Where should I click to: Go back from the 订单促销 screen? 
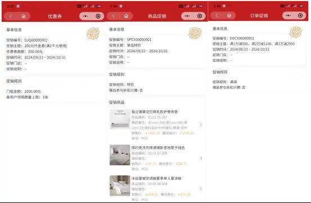pos(217,15)
